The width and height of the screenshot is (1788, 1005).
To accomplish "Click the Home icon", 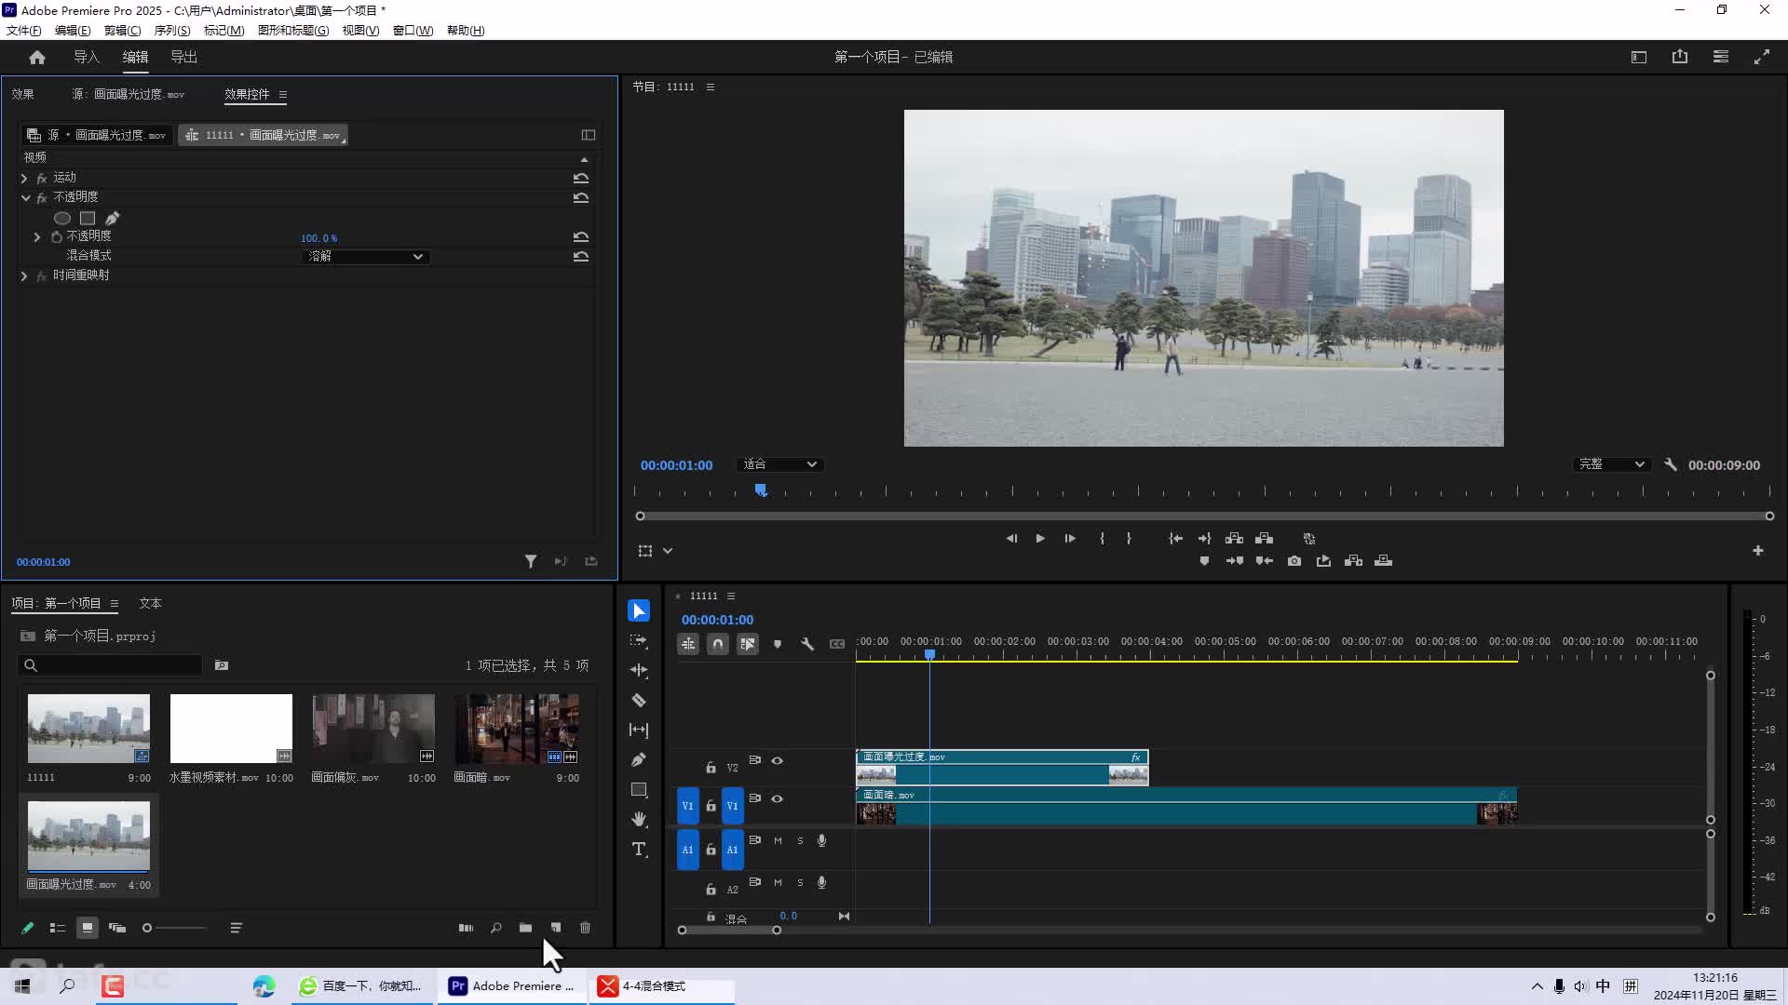I will (37, 57).
